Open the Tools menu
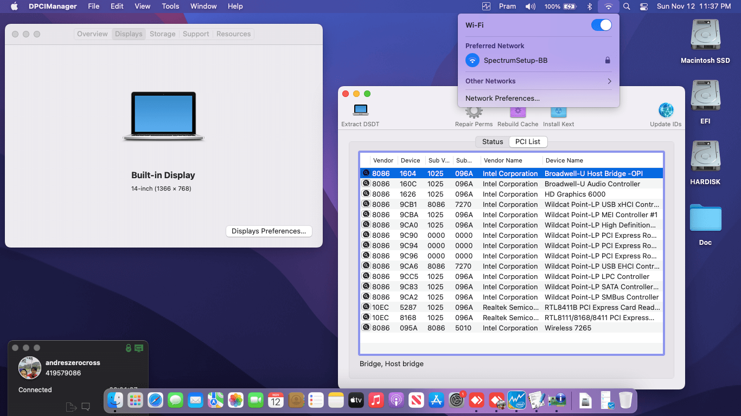Image resolution: width=741 pixels, height=416 pixels. pos(170,6)
